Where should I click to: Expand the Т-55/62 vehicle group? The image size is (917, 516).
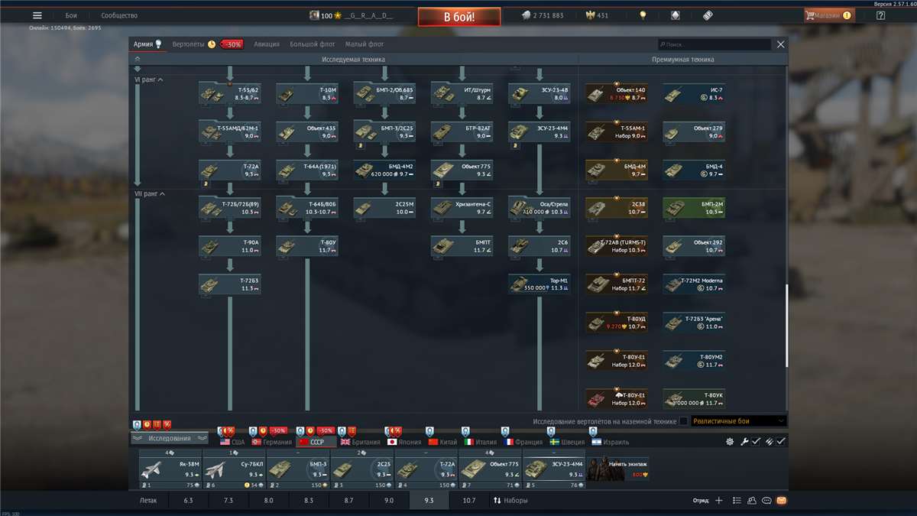(x=229, y=93)
